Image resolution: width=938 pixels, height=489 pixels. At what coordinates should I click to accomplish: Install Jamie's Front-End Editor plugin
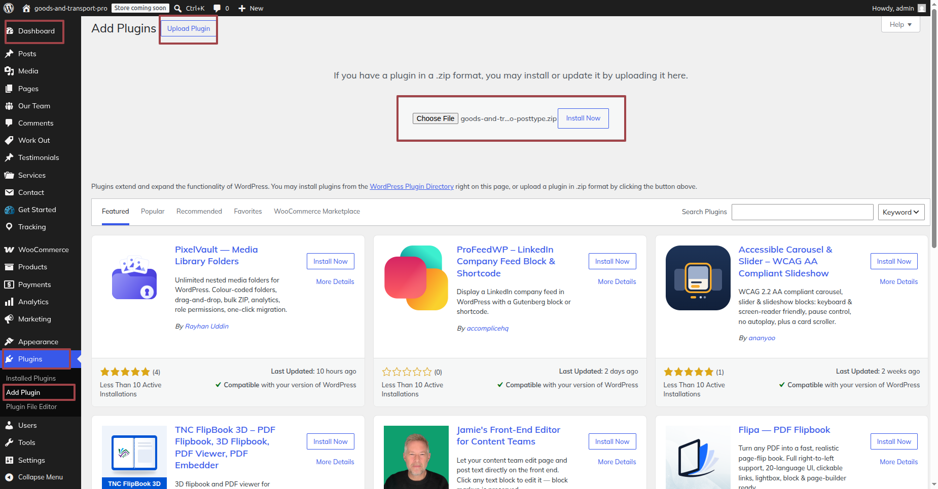point(612,441)
